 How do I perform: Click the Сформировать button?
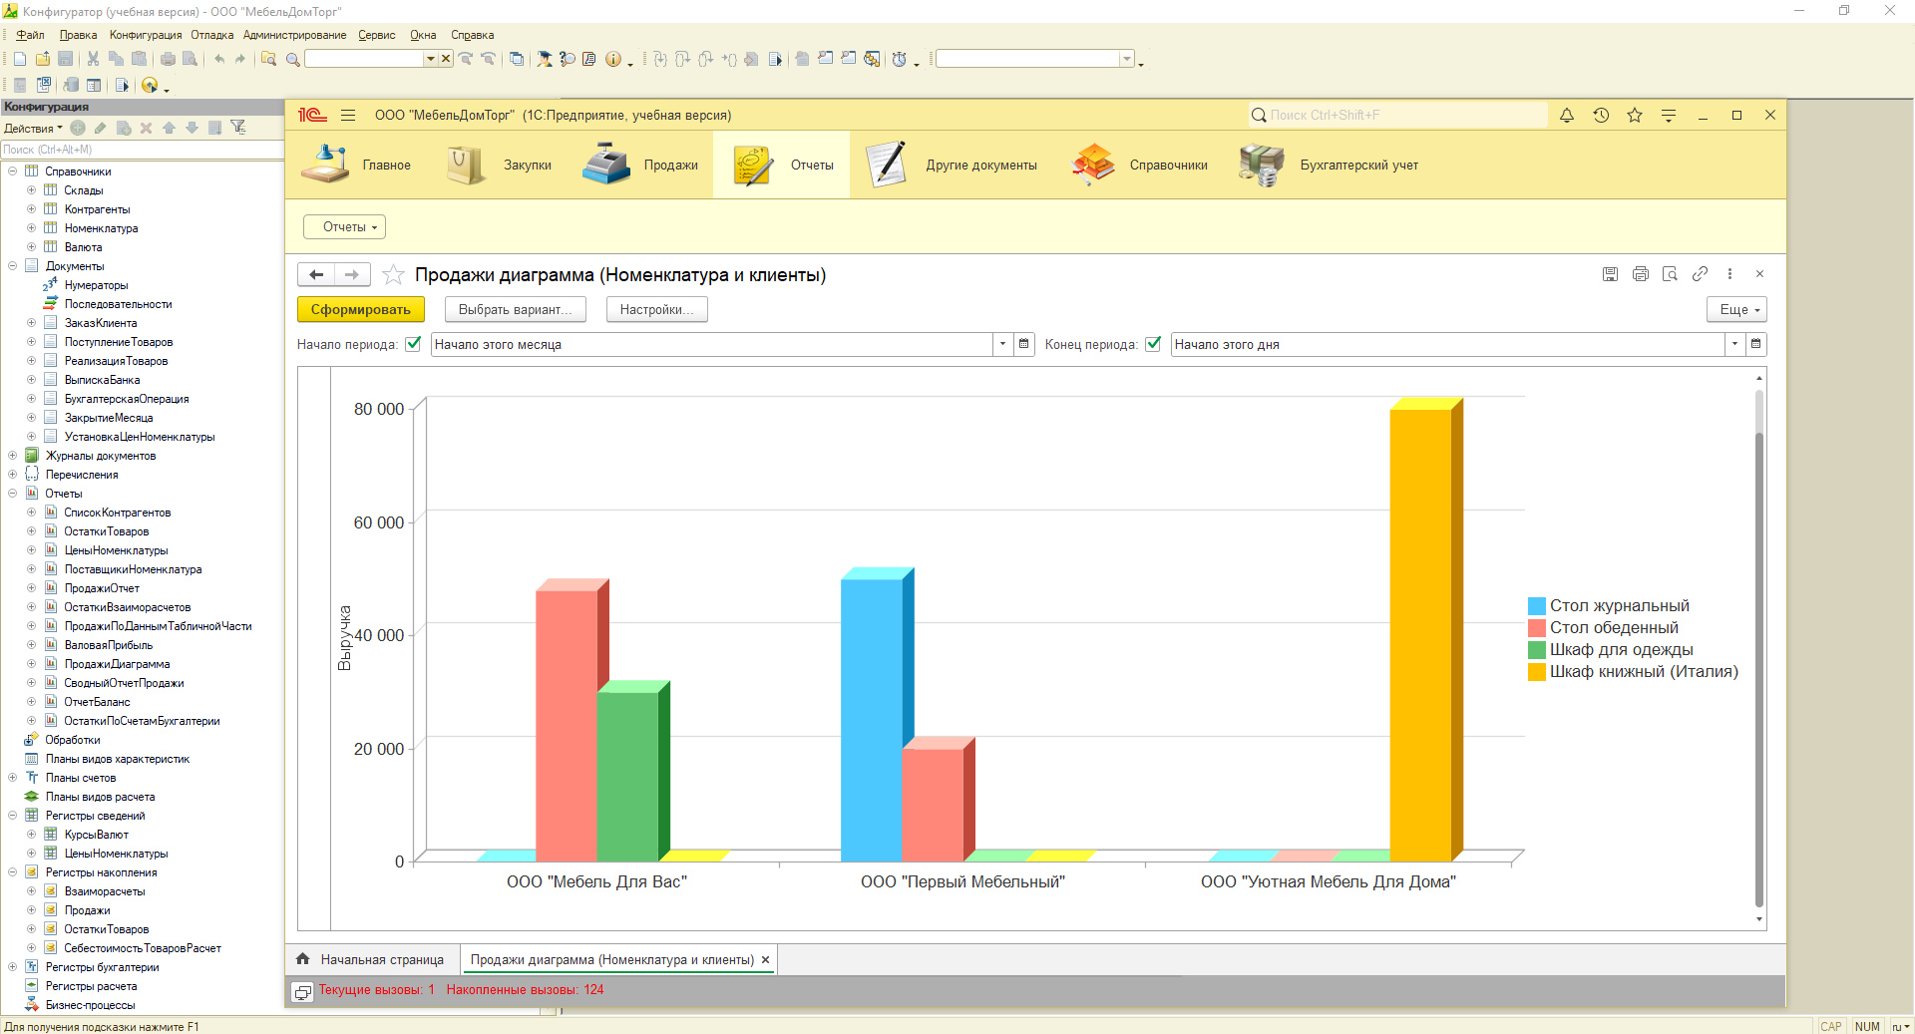click(x=361, y=310)
